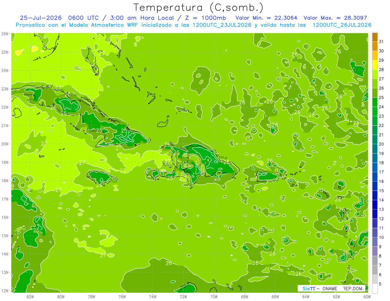The width and height of the screenshot is (390, 301).
Task: Click the 64W longitude axis label
Action: pyautogui.click(x=306, y=296)
